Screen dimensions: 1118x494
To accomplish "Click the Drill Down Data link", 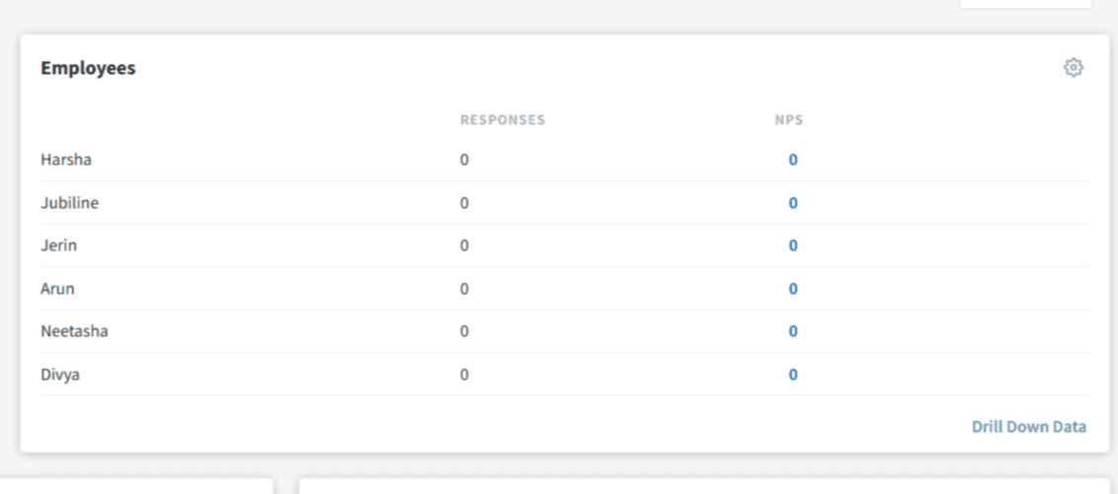I will 1028,427.
